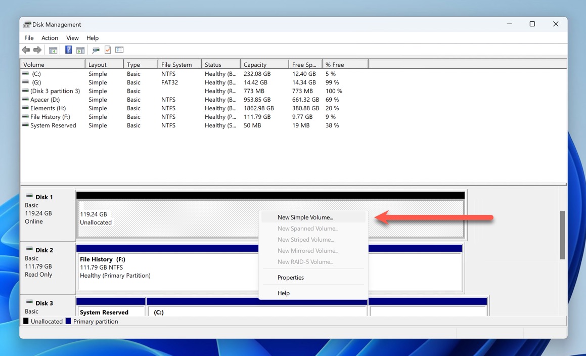Image resolution: width=586 pixels, height=356 pixels.
Task: Open the Action menu
Action: click(x=50, y=38)
